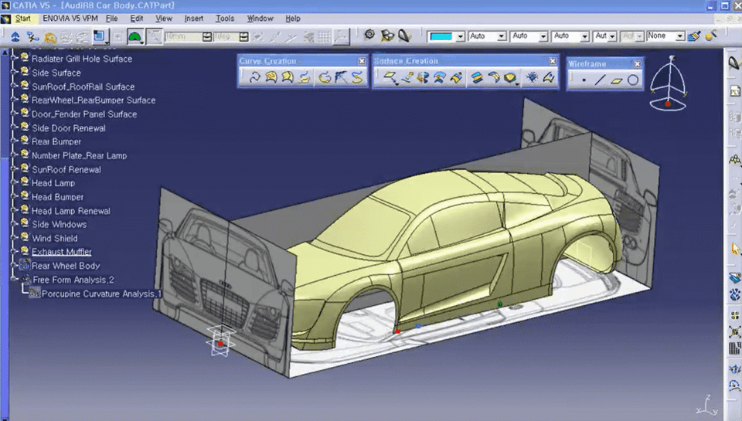Select Wireframe Line tool

tap(600, 80)
